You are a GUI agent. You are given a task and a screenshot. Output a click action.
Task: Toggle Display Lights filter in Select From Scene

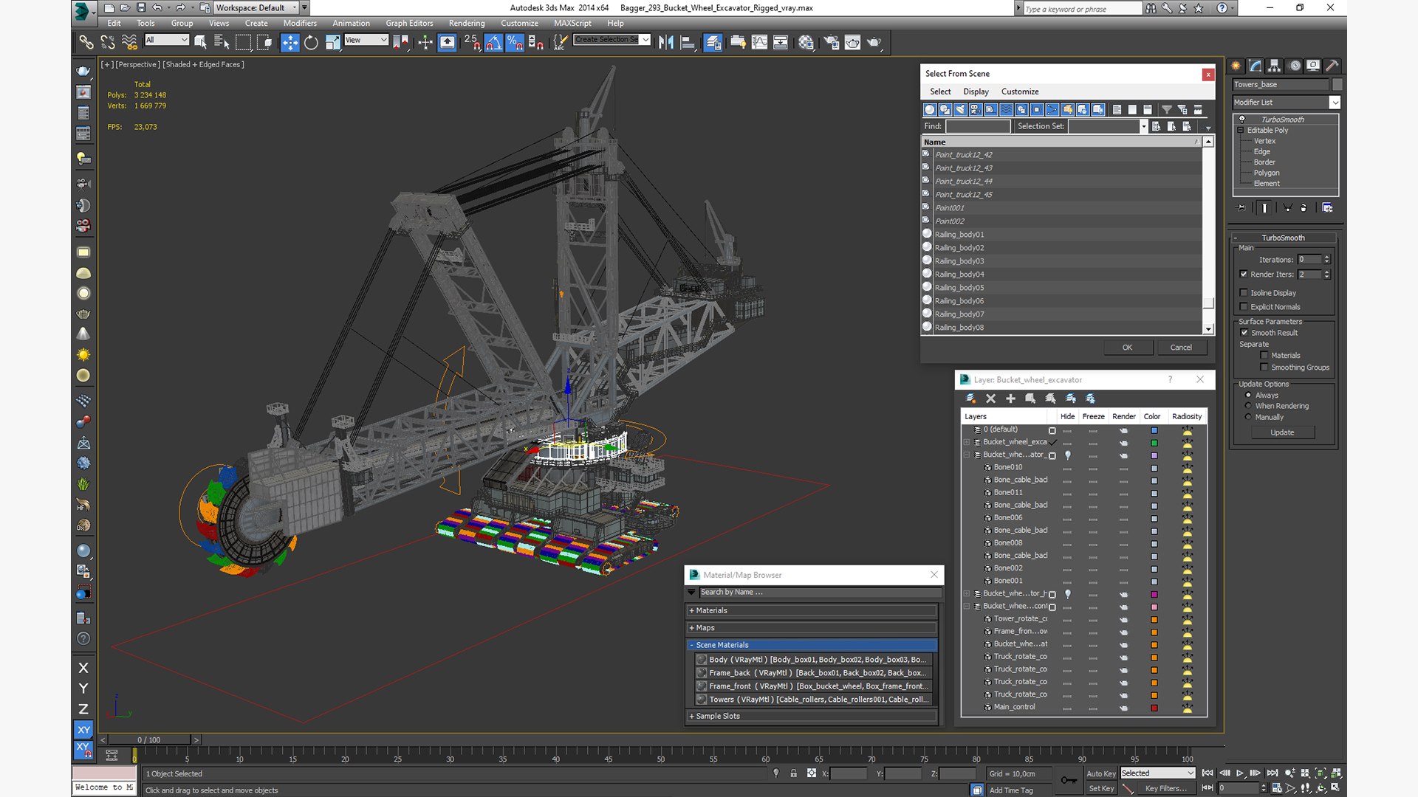(960, 110)
